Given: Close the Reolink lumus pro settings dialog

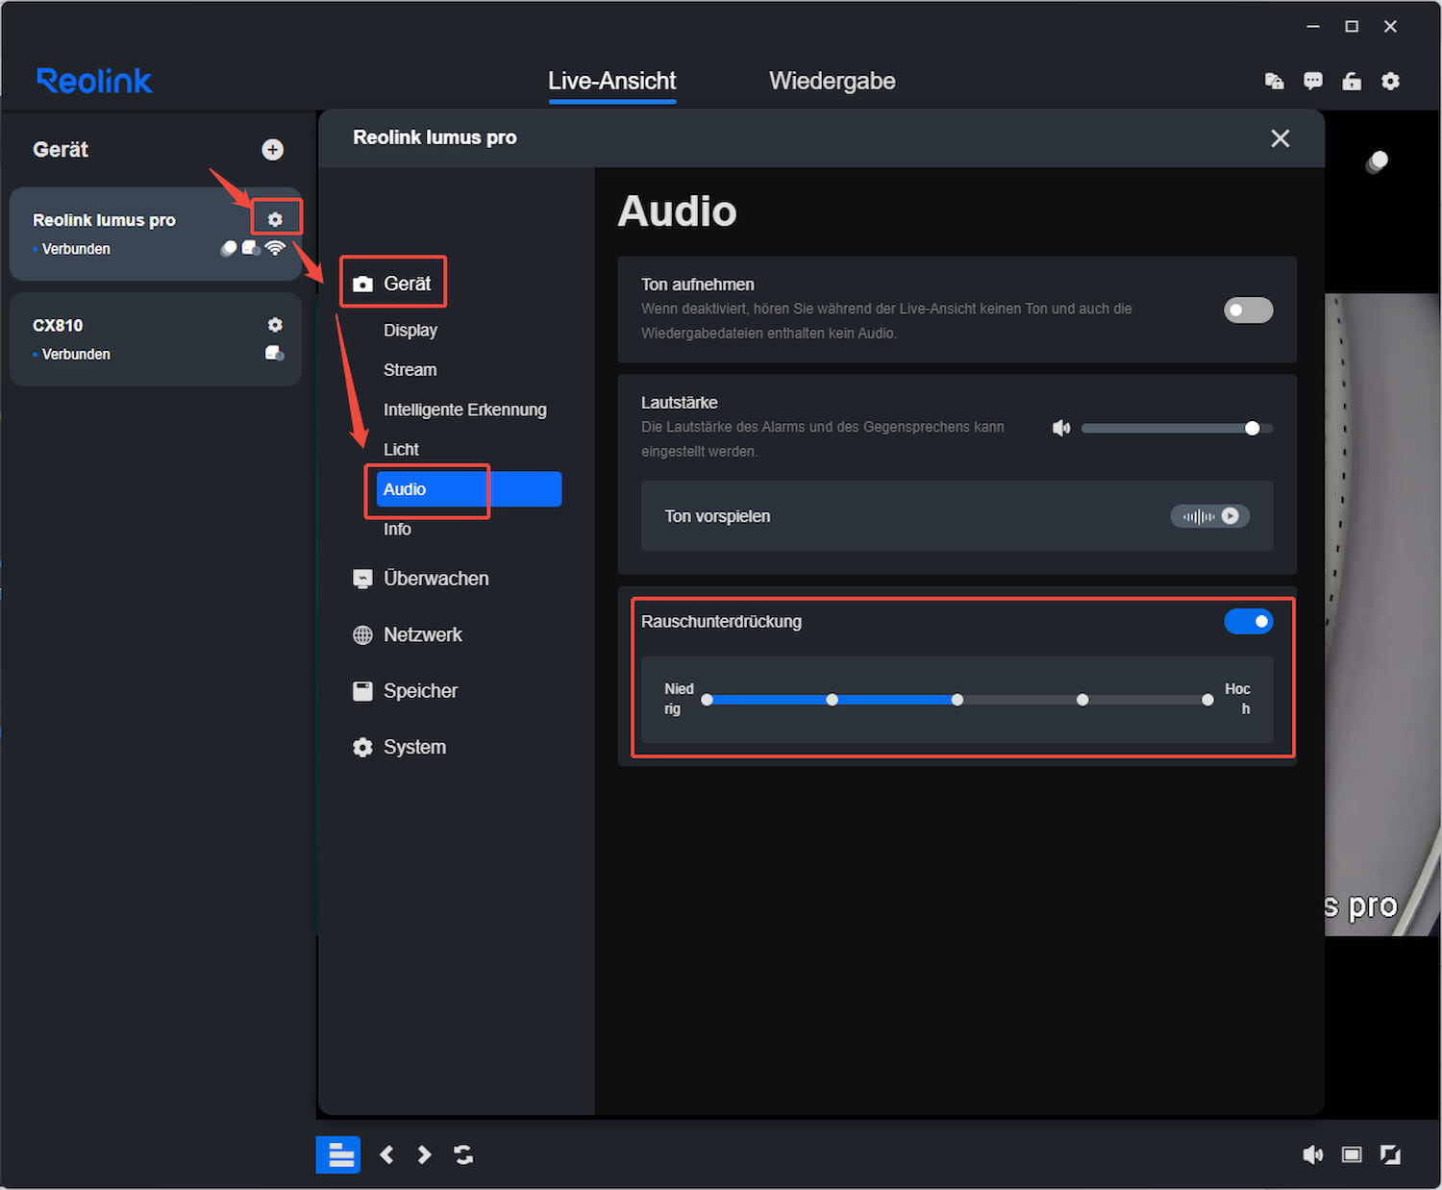Looking at the screenshot, I should pos(1280,138).
